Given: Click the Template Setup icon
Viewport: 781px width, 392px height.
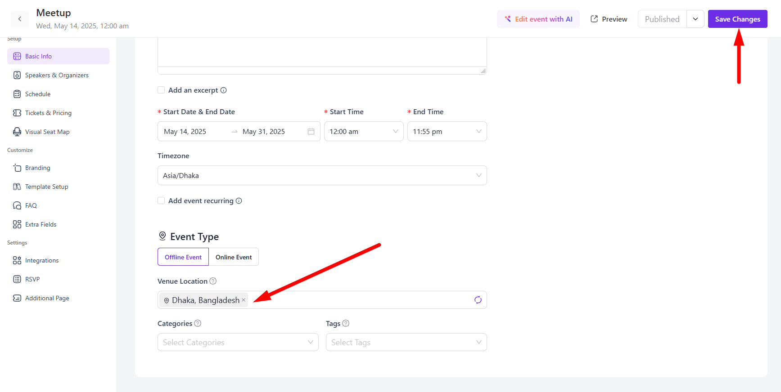Looking at the screenshot, I should [x=17, y=187].
